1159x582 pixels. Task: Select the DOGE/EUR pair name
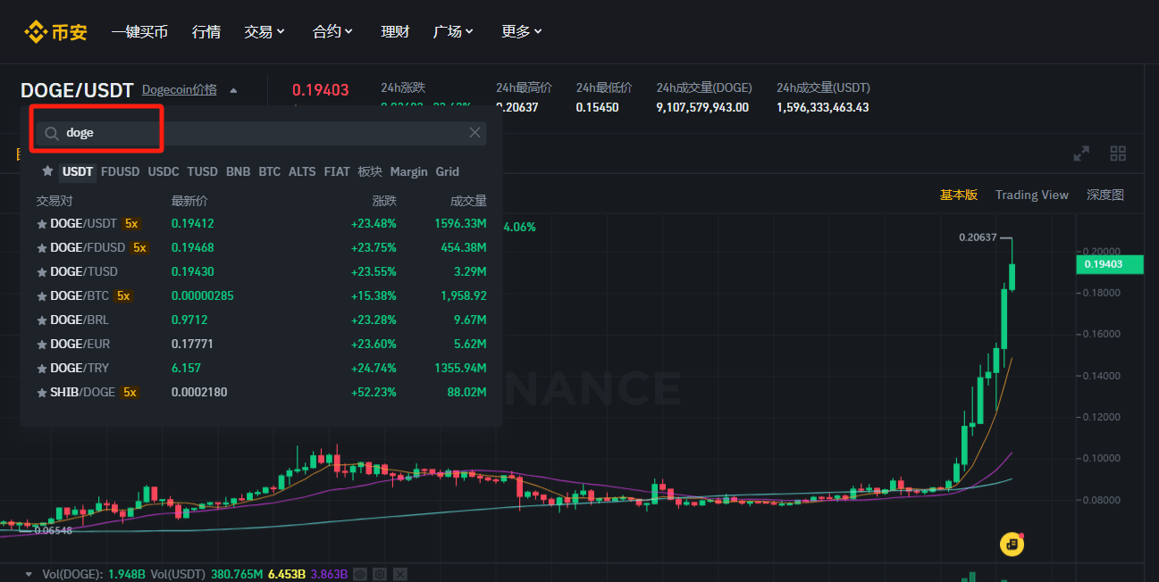80,345
